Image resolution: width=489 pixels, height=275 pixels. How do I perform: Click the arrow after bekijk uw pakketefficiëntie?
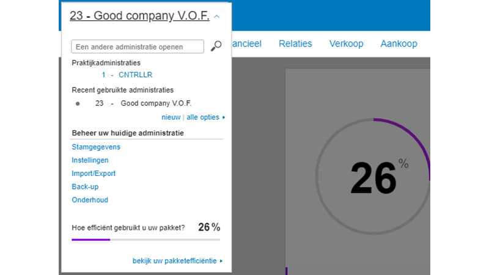click(221, 261)
